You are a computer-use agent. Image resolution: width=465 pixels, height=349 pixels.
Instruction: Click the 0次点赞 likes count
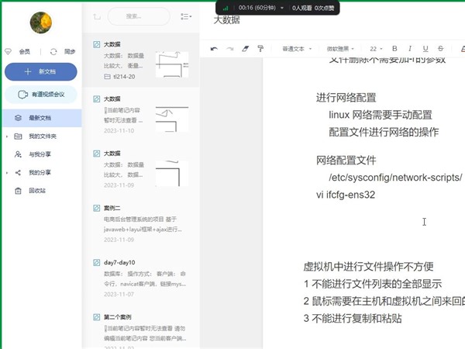tap(324, 8)
